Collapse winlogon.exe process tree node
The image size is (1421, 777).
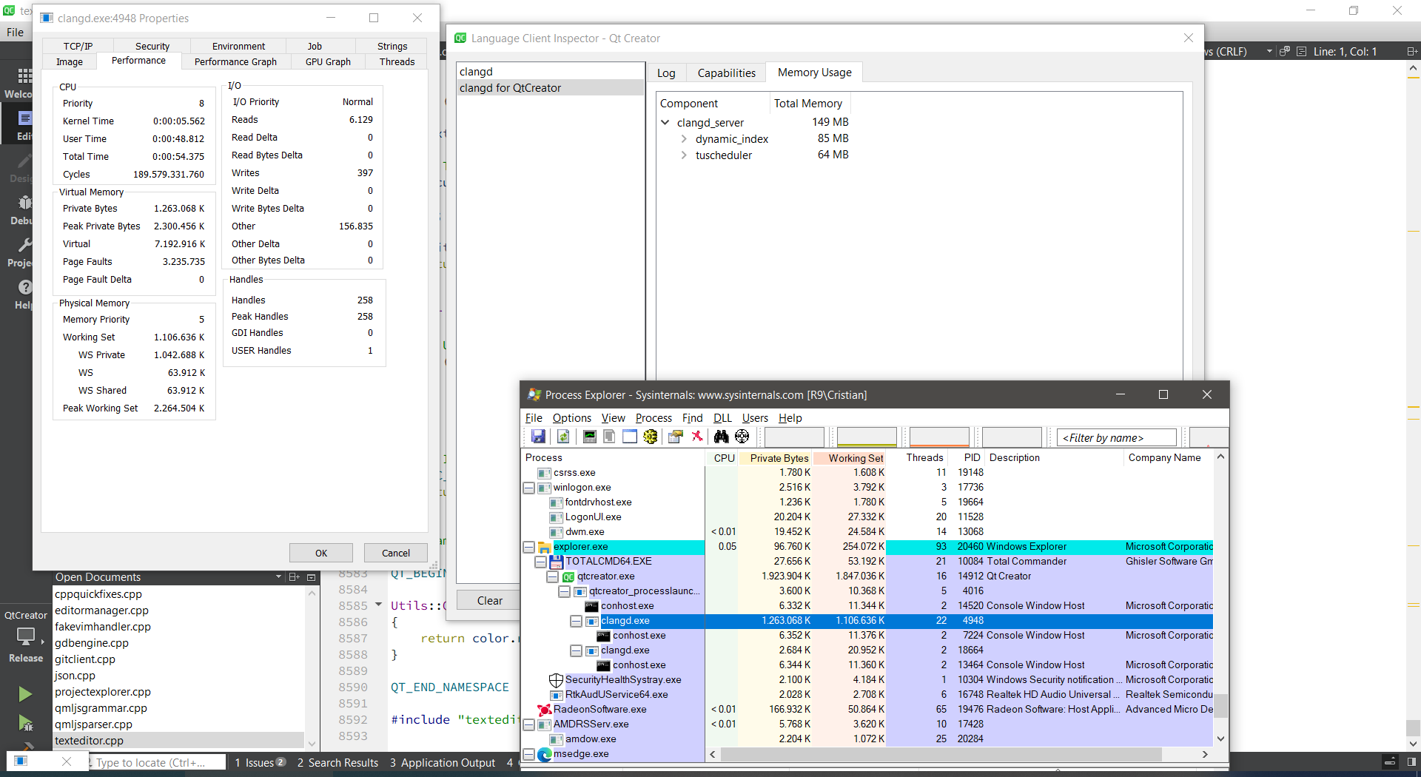529,488
